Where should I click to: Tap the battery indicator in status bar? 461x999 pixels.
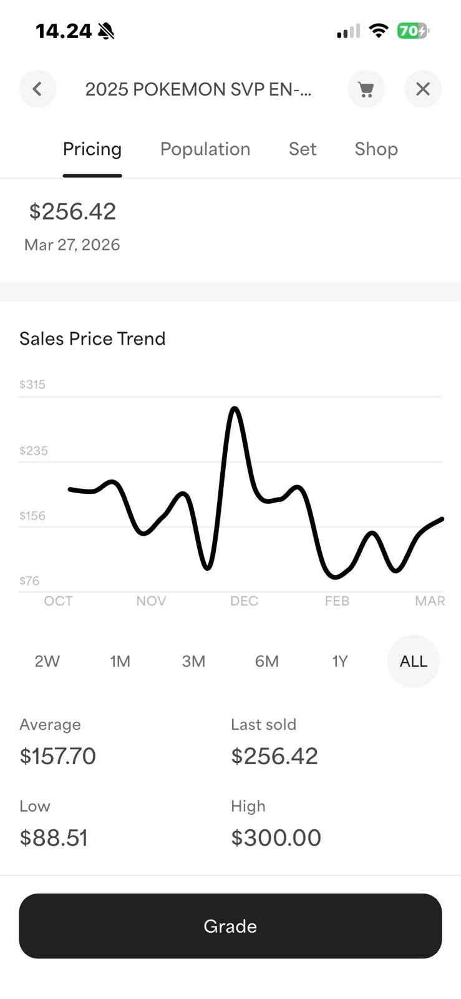pyautogui.click(x=413, y=31)
